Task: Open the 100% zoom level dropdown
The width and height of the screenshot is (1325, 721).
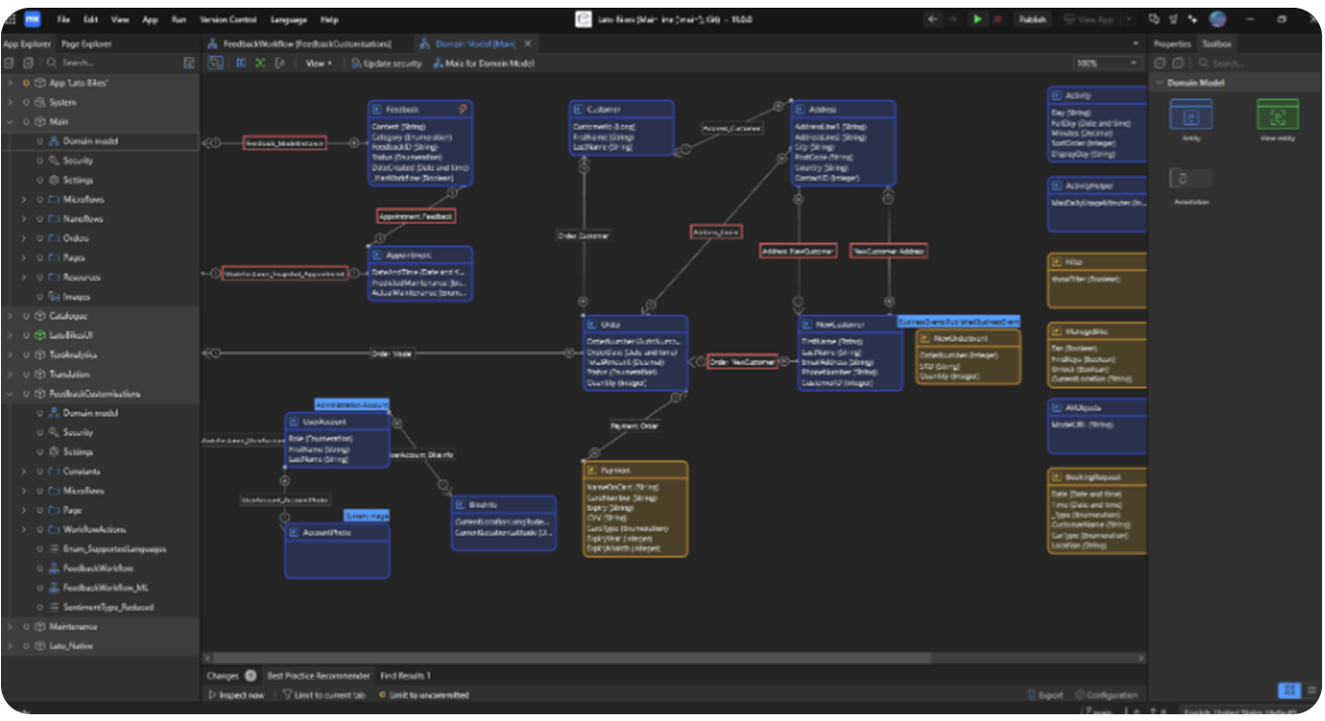Action: [x=1108, y=61]
